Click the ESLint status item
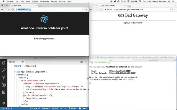Viewport: 177px width, 110px height. (x=73, y=109)
